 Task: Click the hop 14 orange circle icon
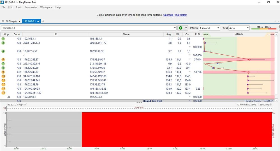click(x=3, y=93)
